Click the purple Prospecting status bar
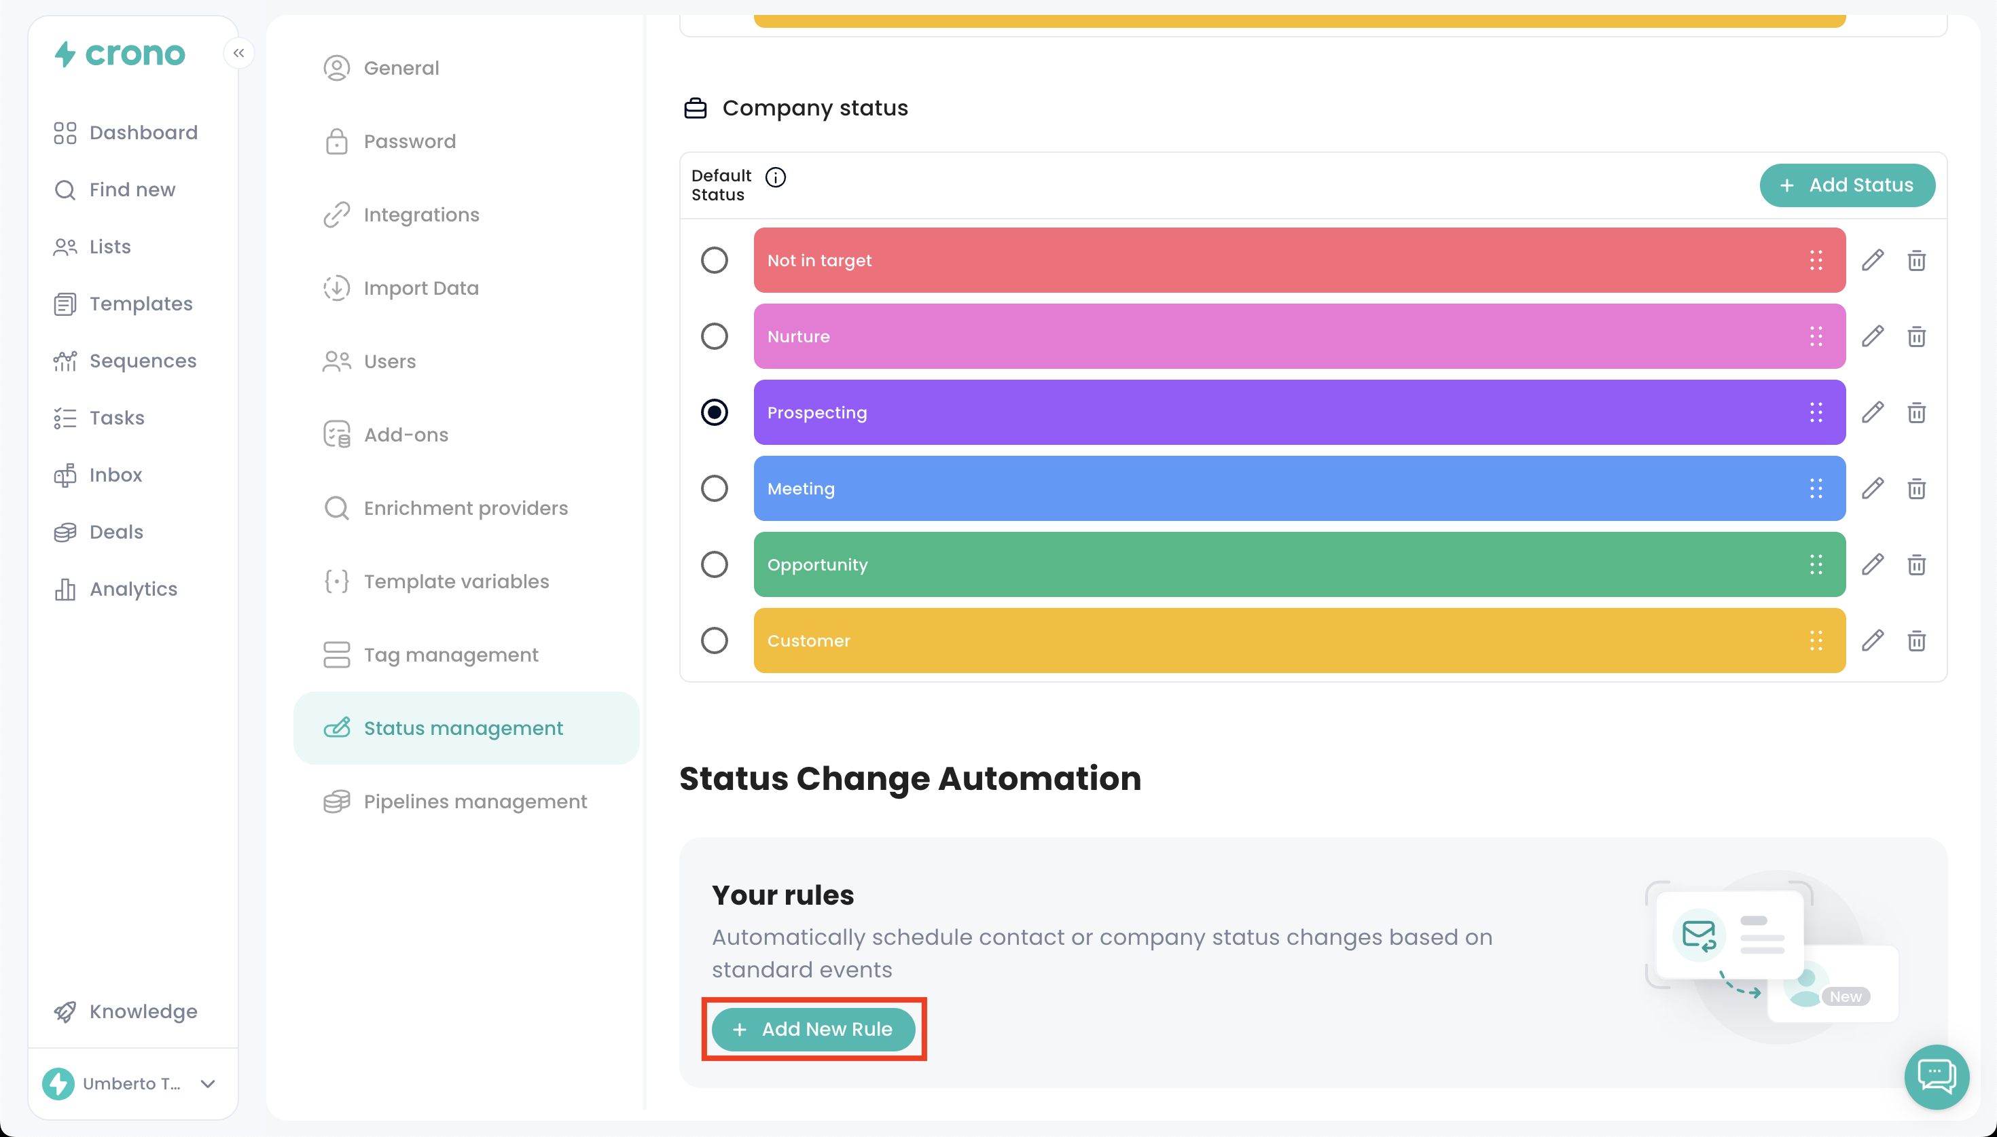Screen dimensions: 1997x1137 click(x=1249, y=412)
